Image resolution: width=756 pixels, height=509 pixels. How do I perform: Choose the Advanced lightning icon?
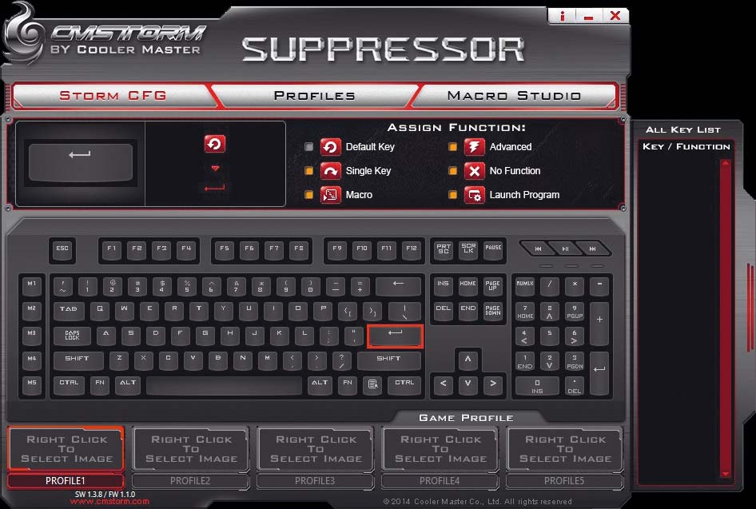474,146
